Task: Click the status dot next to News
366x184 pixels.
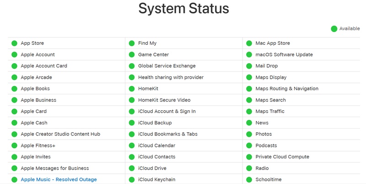Action: 249,123
